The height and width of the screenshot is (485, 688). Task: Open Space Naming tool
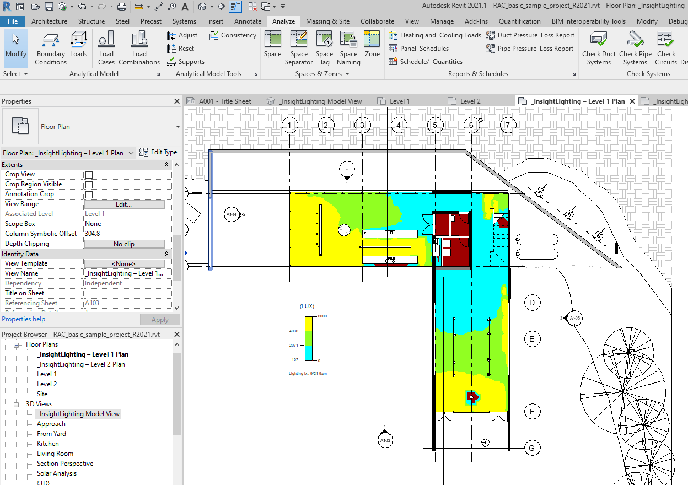tap(348, 48)
